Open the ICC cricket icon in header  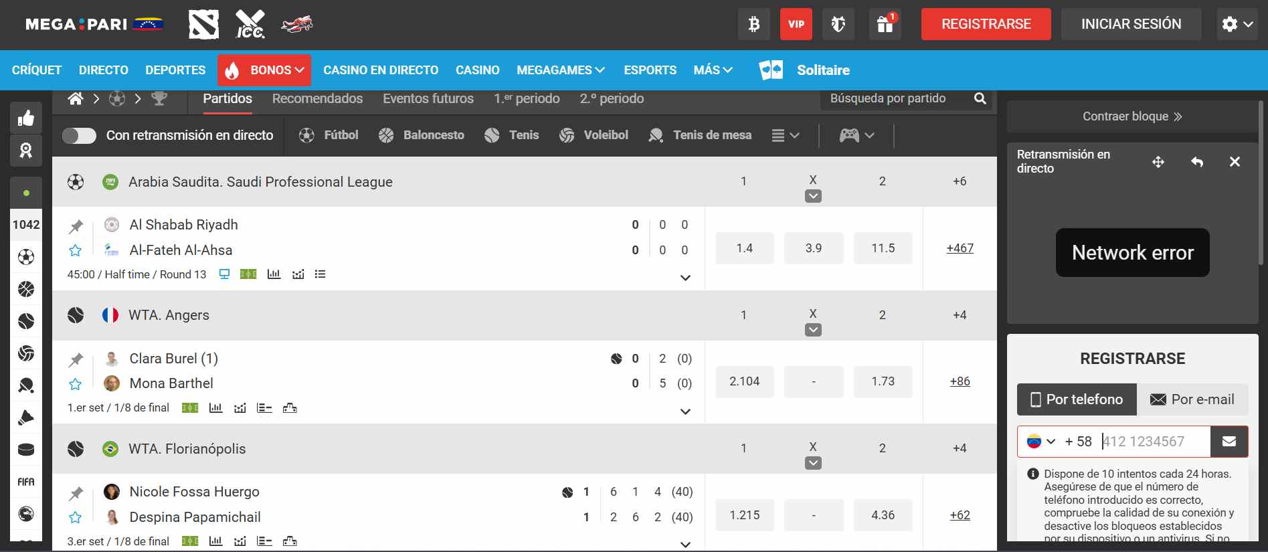(250, 25)
